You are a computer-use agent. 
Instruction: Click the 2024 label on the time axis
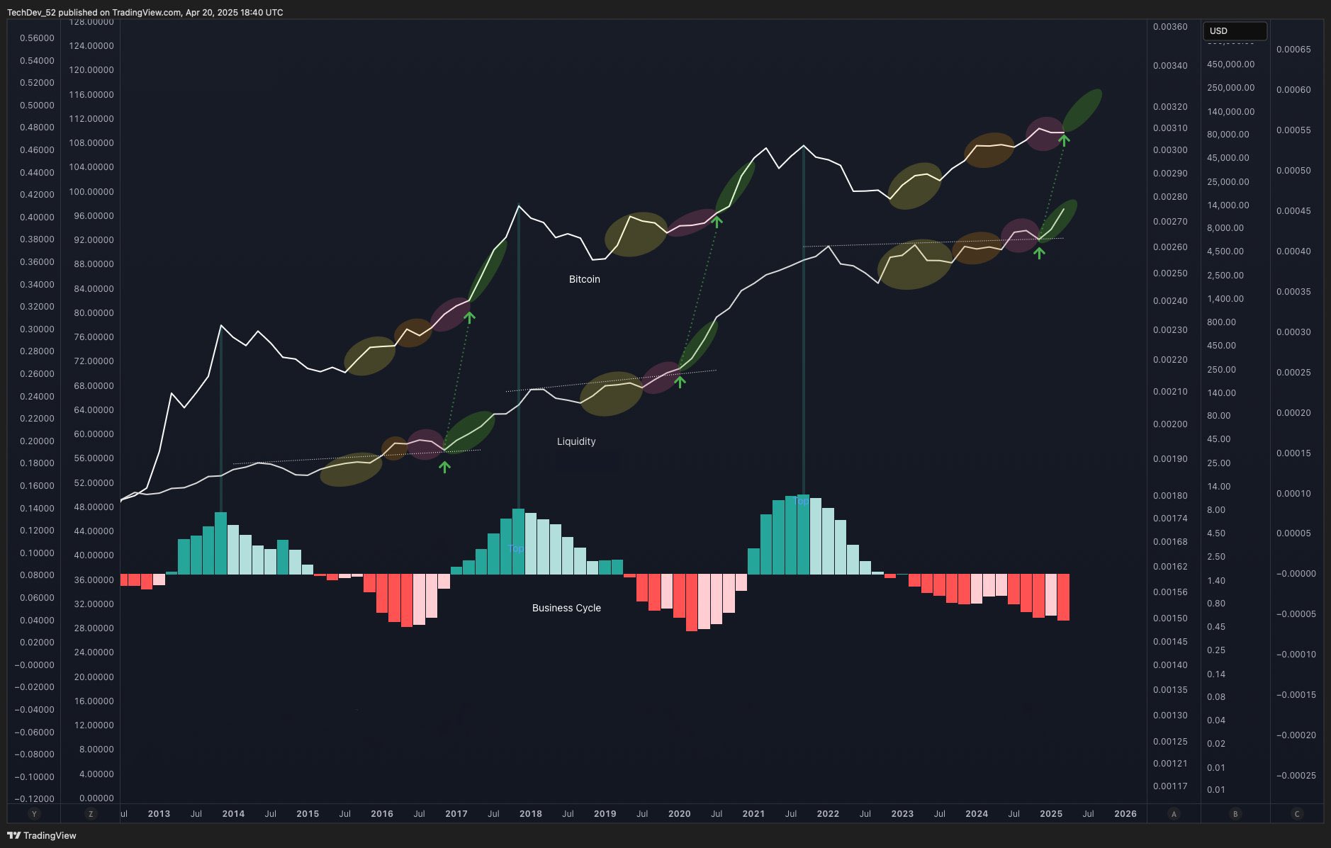point(977,814)
